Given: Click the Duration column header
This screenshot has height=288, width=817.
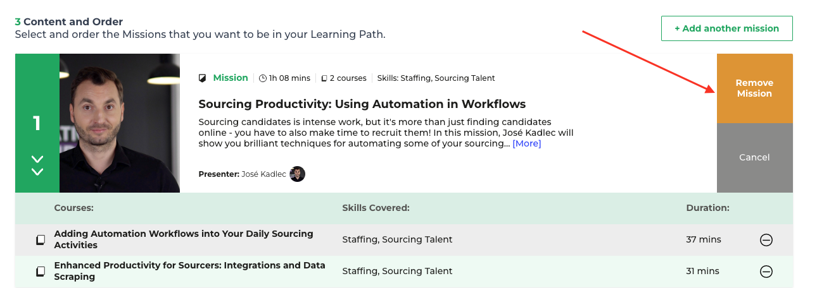Looking at the screenshot, I should (x=707, y=207).
